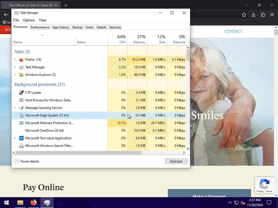
Task: Click the Microsoft Malware Protection icon
Action: (x=21, y=123)
